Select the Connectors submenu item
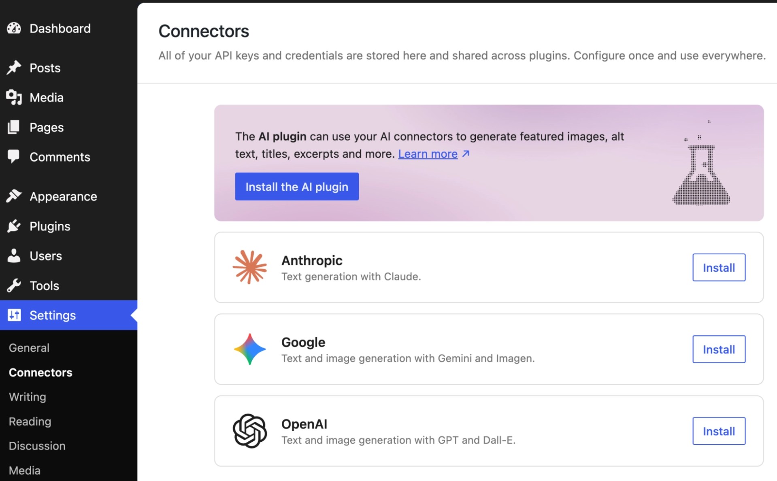 (40, 372)
